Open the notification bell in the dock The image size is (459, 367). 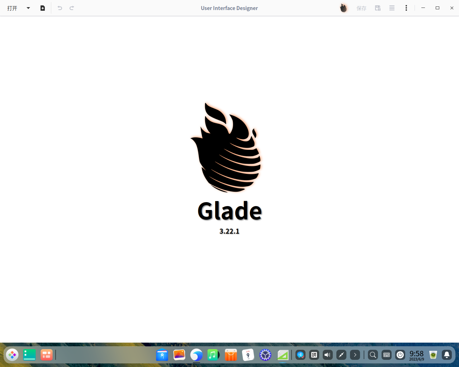point(447,355)
